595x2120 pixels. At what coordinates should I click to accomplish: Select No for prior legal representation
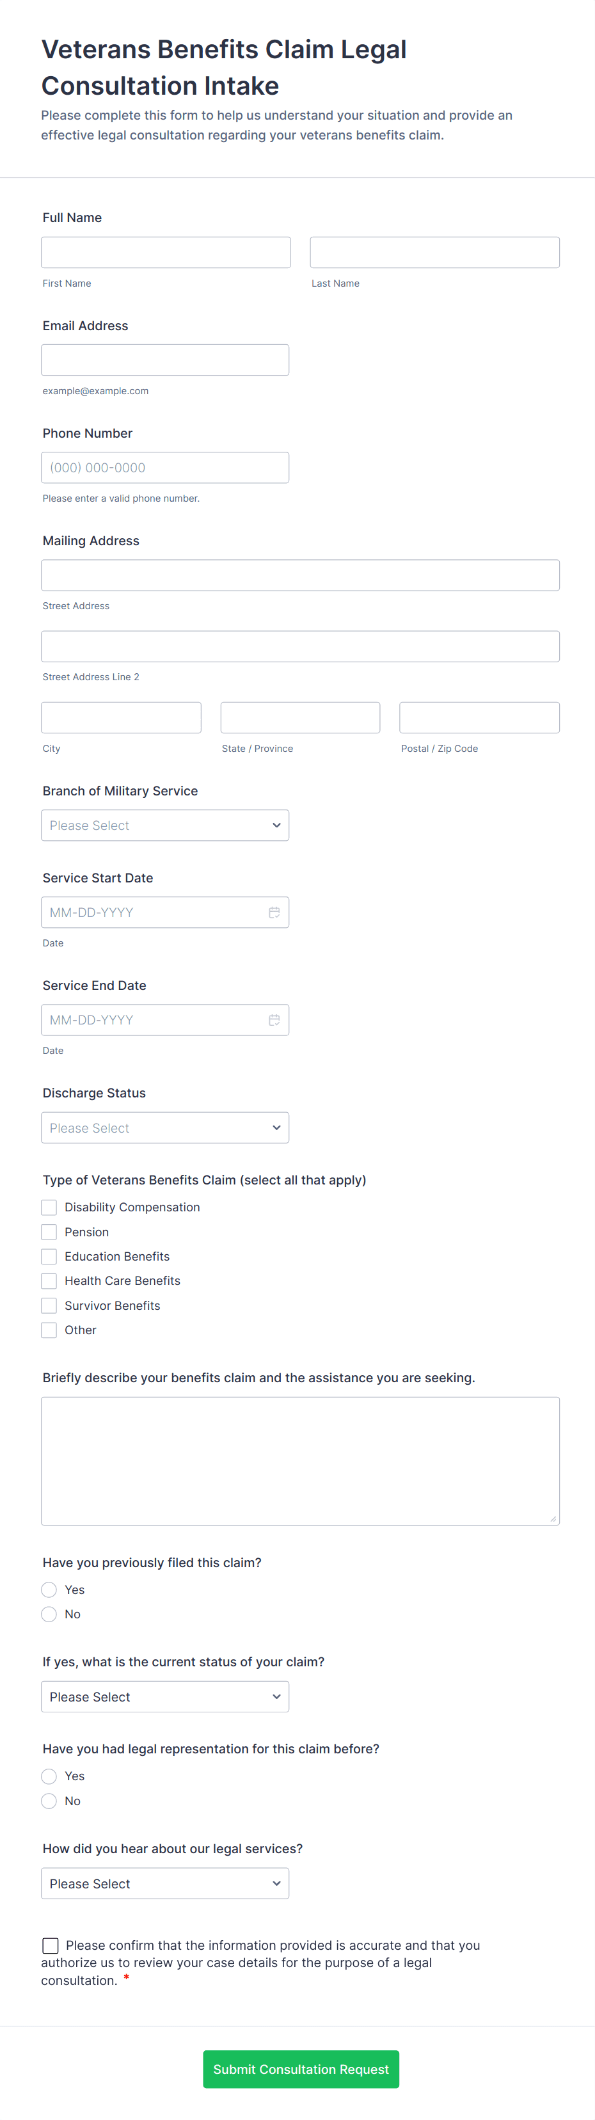49,1801
